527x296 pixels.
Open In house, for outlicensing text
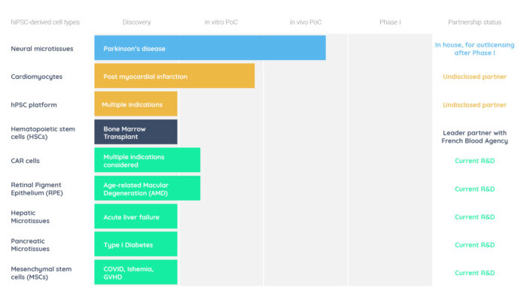[x=474, y=44]
